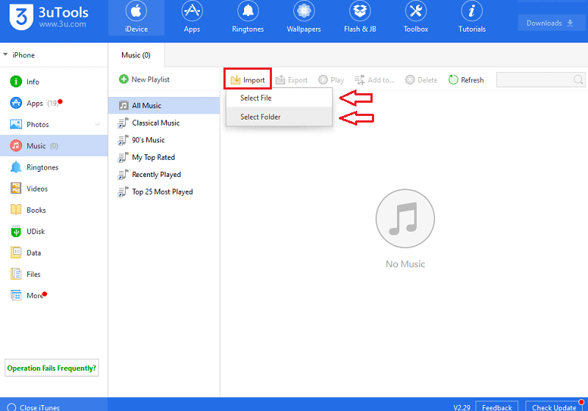The height and width of the screenshot is (411, 588).
Task: Toggle the Close iTunes radio button
Action: click(x=11, y=407)
